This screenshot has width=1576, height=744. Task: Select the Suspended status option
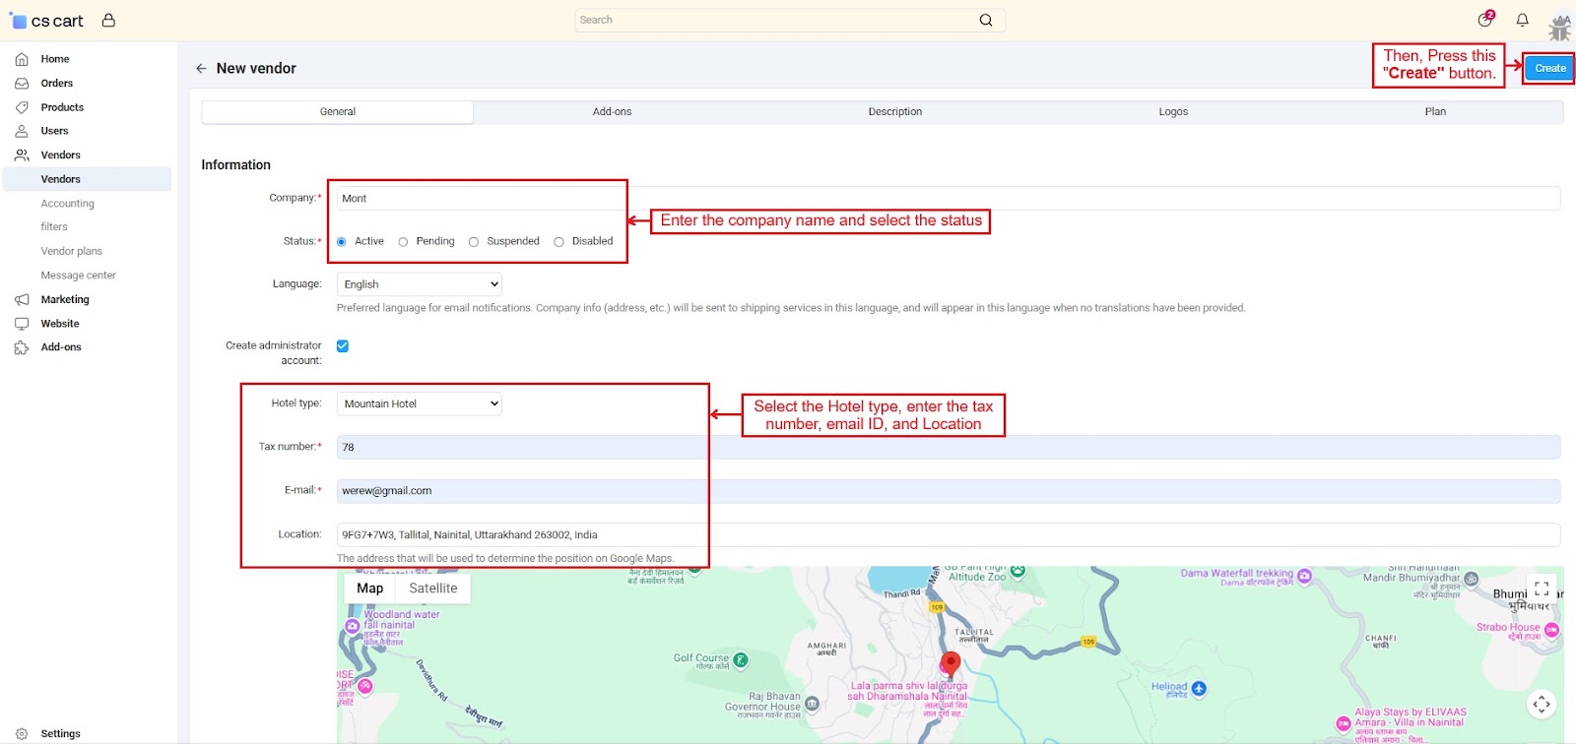(x=474, y=242)
